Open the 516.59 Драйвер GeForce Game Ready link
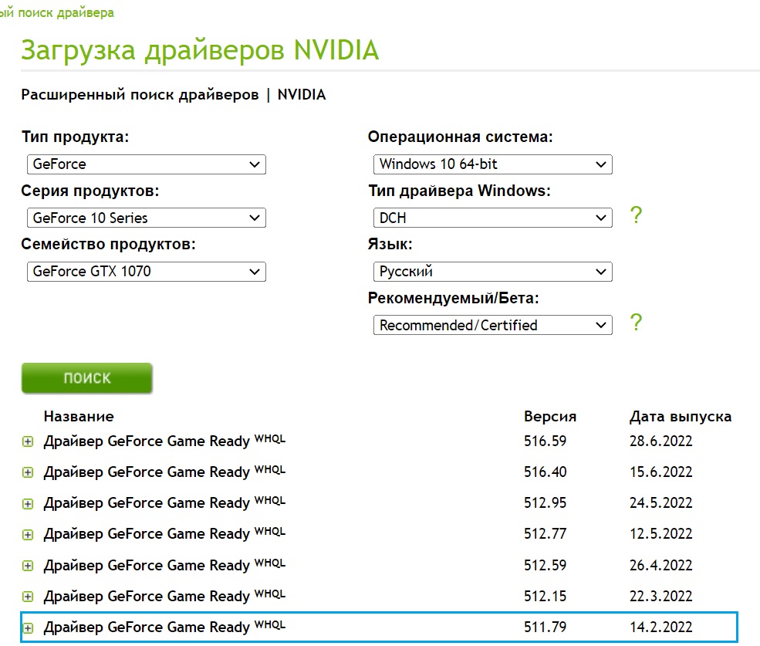Viewport: 760px width, 646px height. click(x=147, y=441)
